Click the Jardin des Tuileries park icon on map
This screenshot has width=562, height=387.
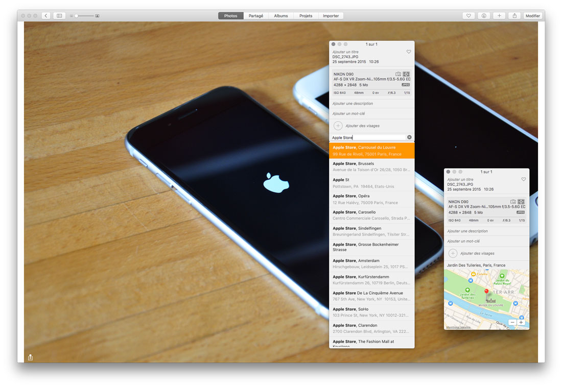(x=467, y=290)
